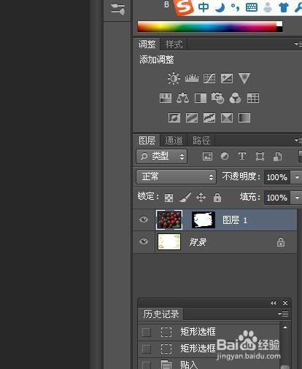The width and height of the screenshot is (302, 369).
Task: Select second 矩形选框 history state
Action: 209,349
